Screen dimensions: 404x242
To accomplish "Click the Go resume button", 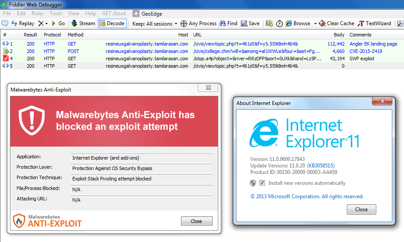I will 58,23.
